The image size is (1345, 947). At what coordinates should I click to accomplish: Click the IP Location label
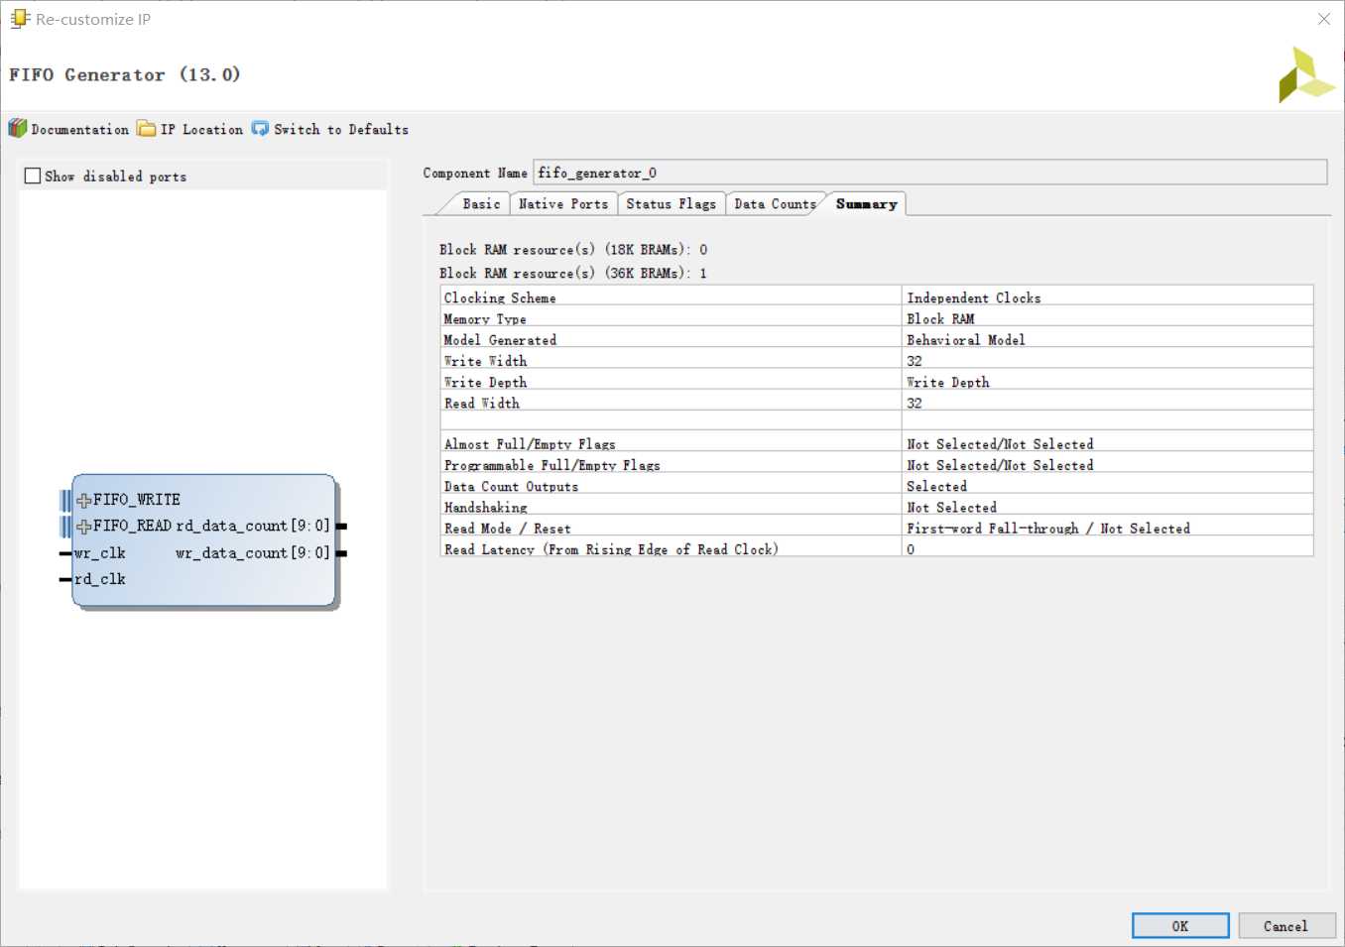pyautogui.click(x=201, y=130)
